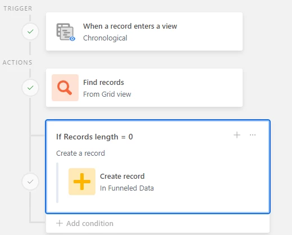Image resolution: width=292 pixels, height=235 pixels.
Task: Open the When a record enters a view trigger
Action: [144, 31]
